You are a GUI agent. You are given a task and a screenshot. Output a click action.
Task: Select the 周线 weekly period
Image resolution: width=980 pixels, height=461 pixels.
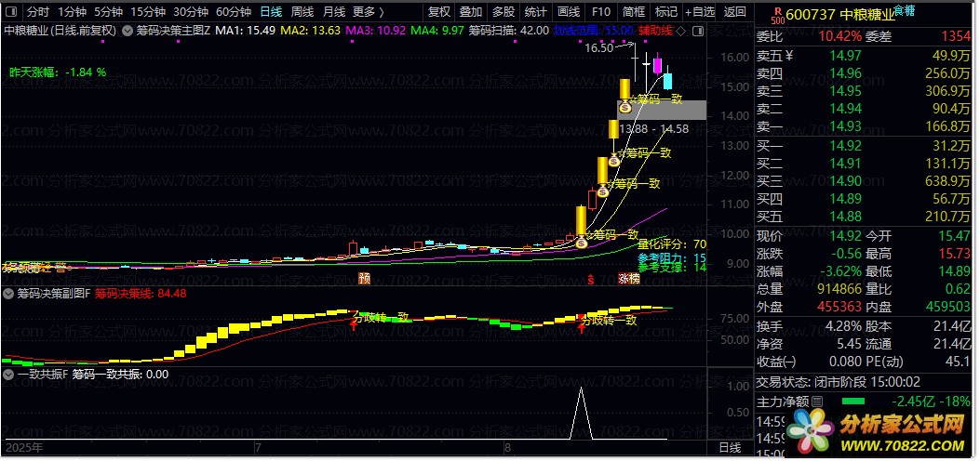tap(302, 11)
